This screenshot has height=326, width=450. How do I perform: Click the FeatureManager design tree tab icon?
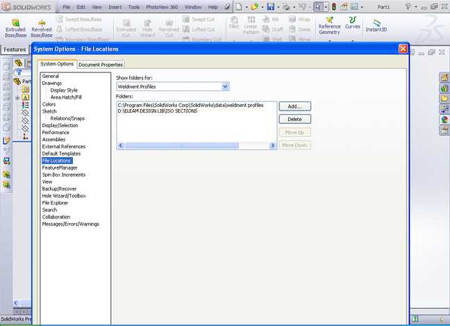pyautogui.click(x=19, y=63)
